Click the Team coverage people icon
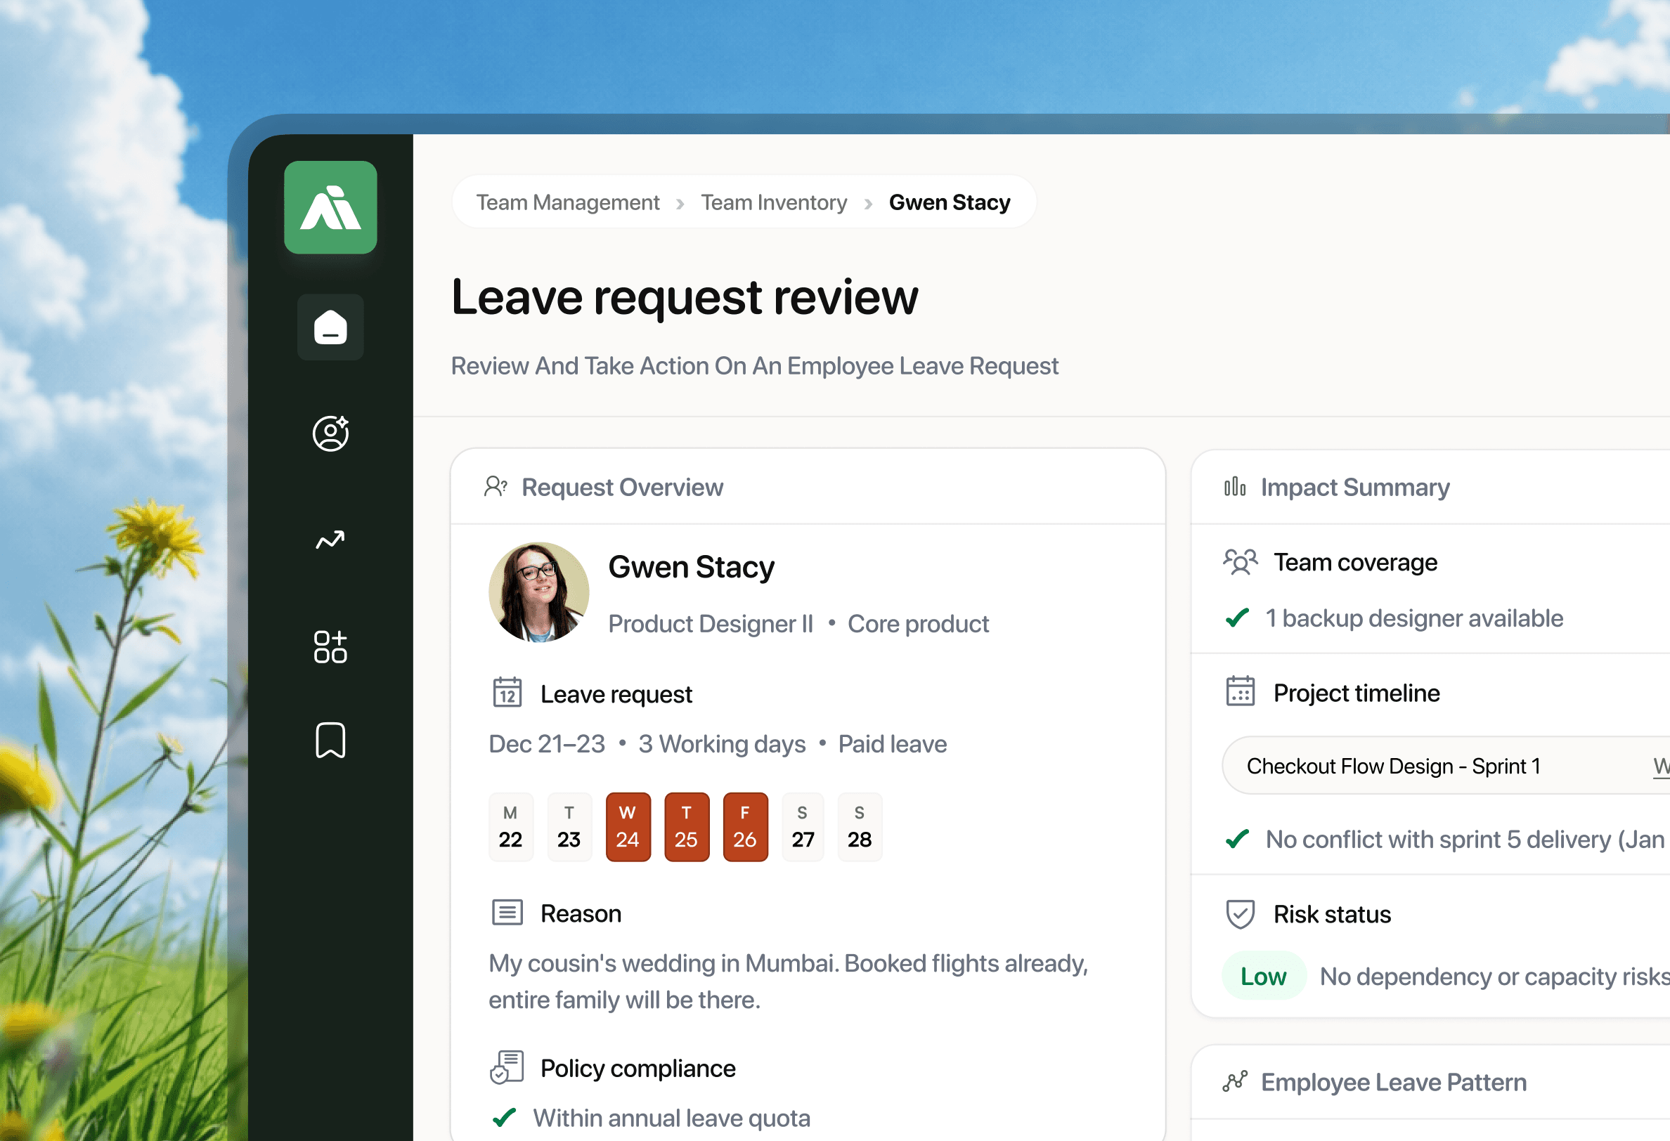Viewport: 1670px width, 1141px height. coord(1240,562)
